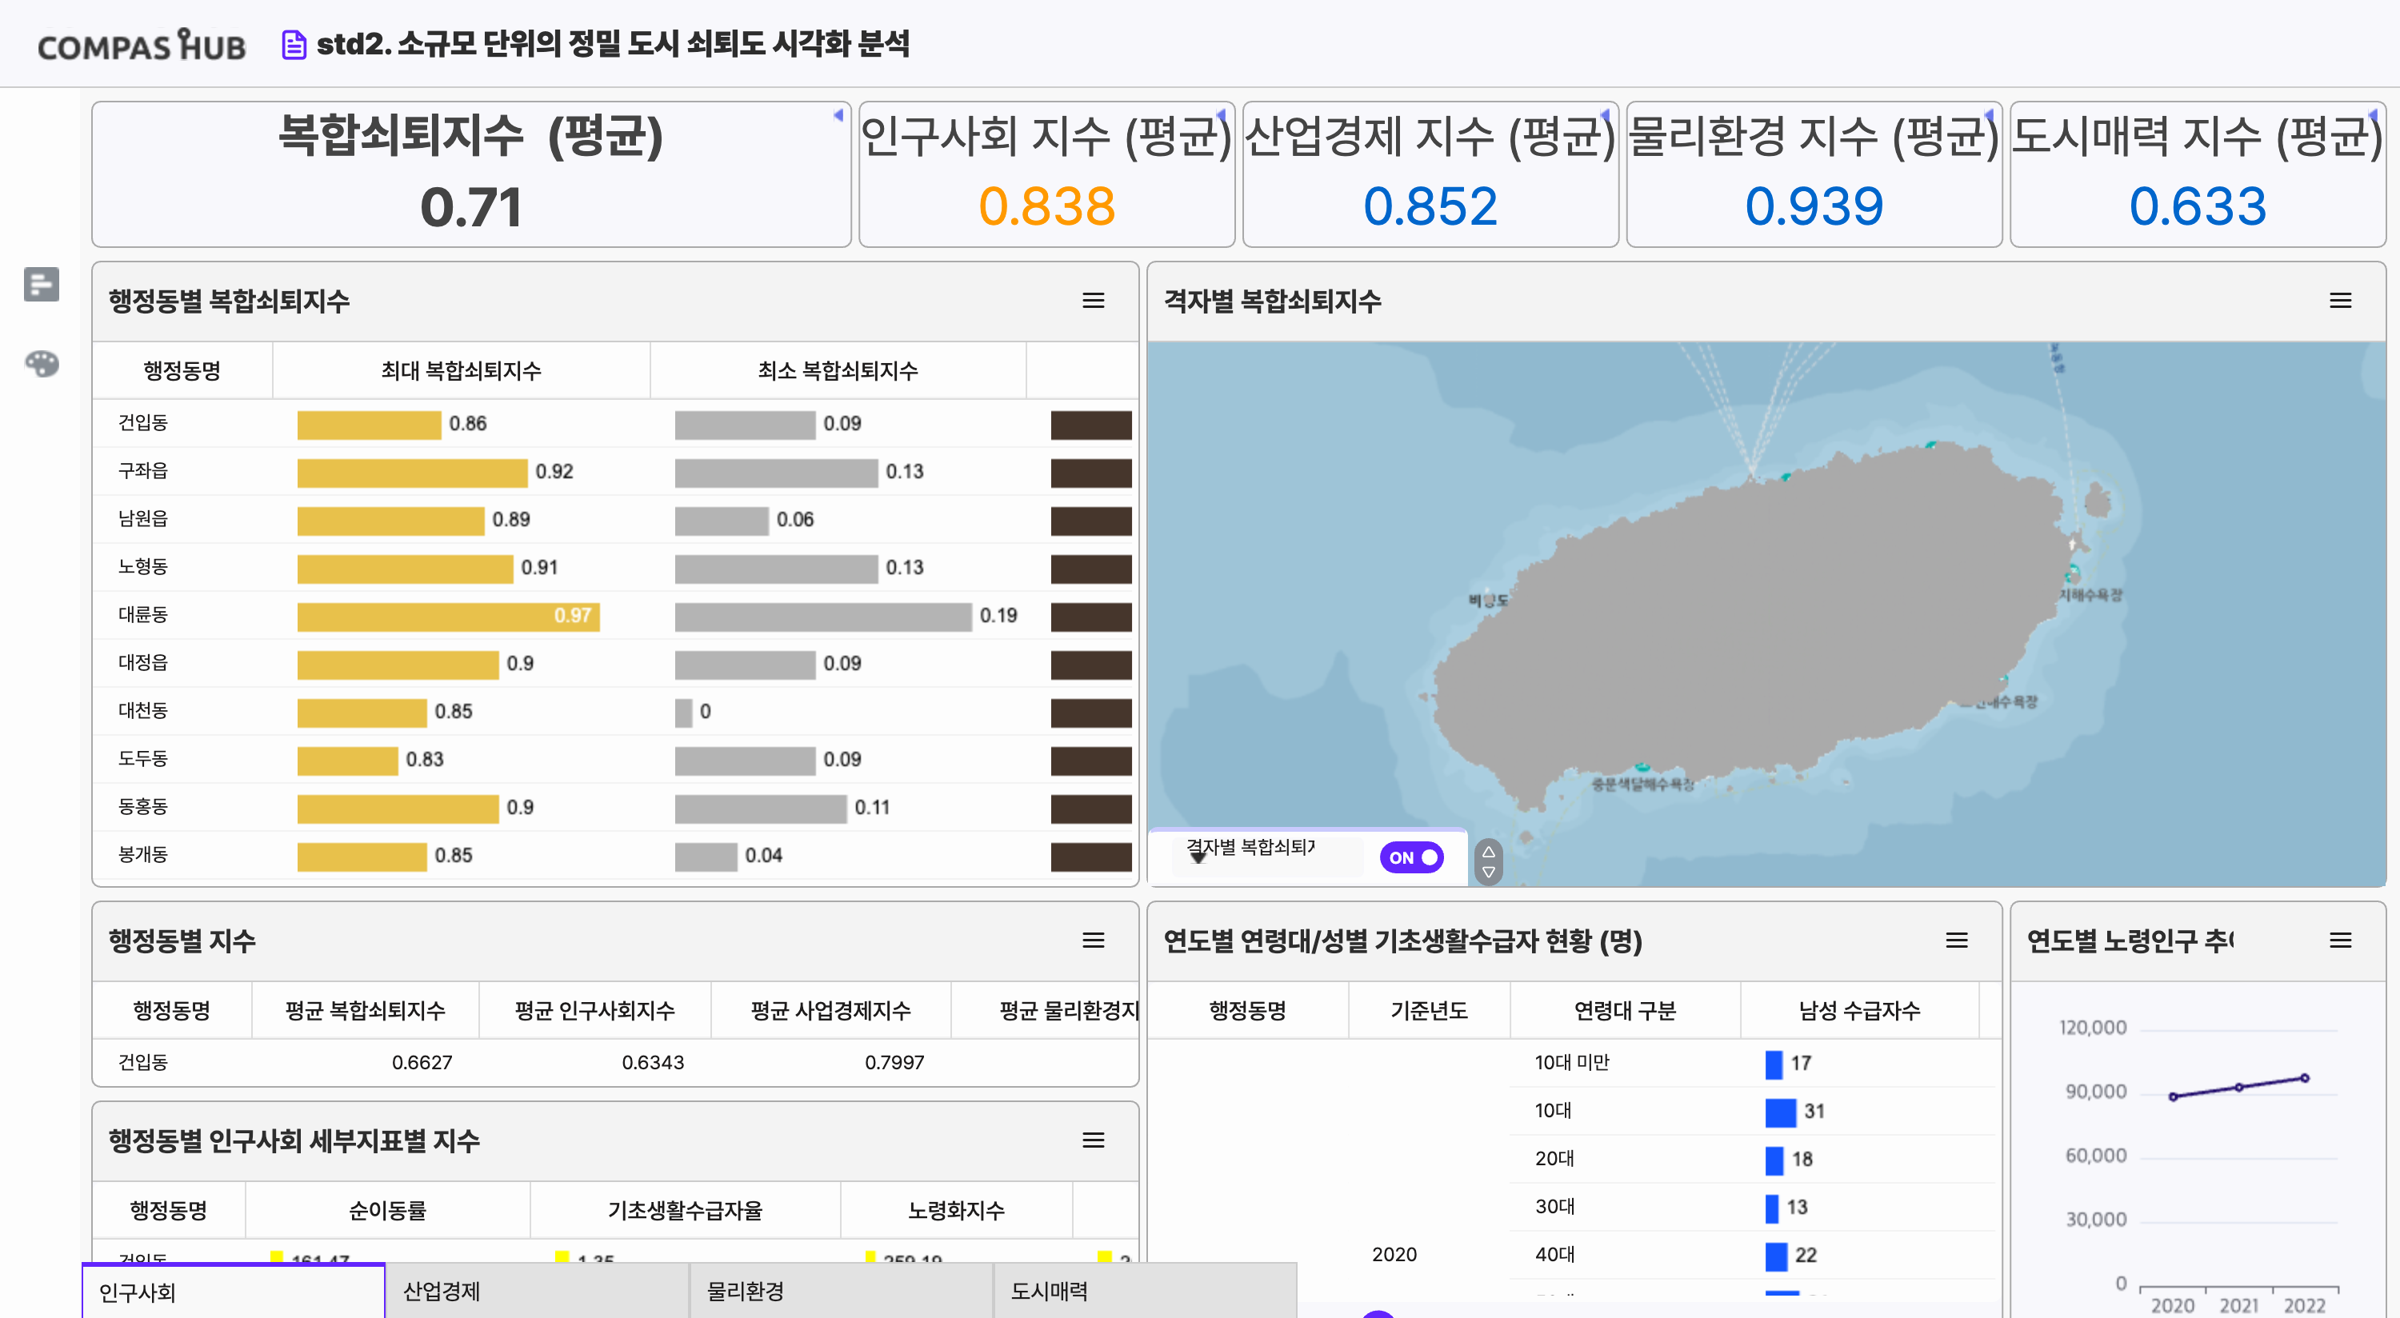Open hamburger menu of 기초생활수급자 현황 panel
The width and height of the screenshot is (2400, 1318).
1957,941
